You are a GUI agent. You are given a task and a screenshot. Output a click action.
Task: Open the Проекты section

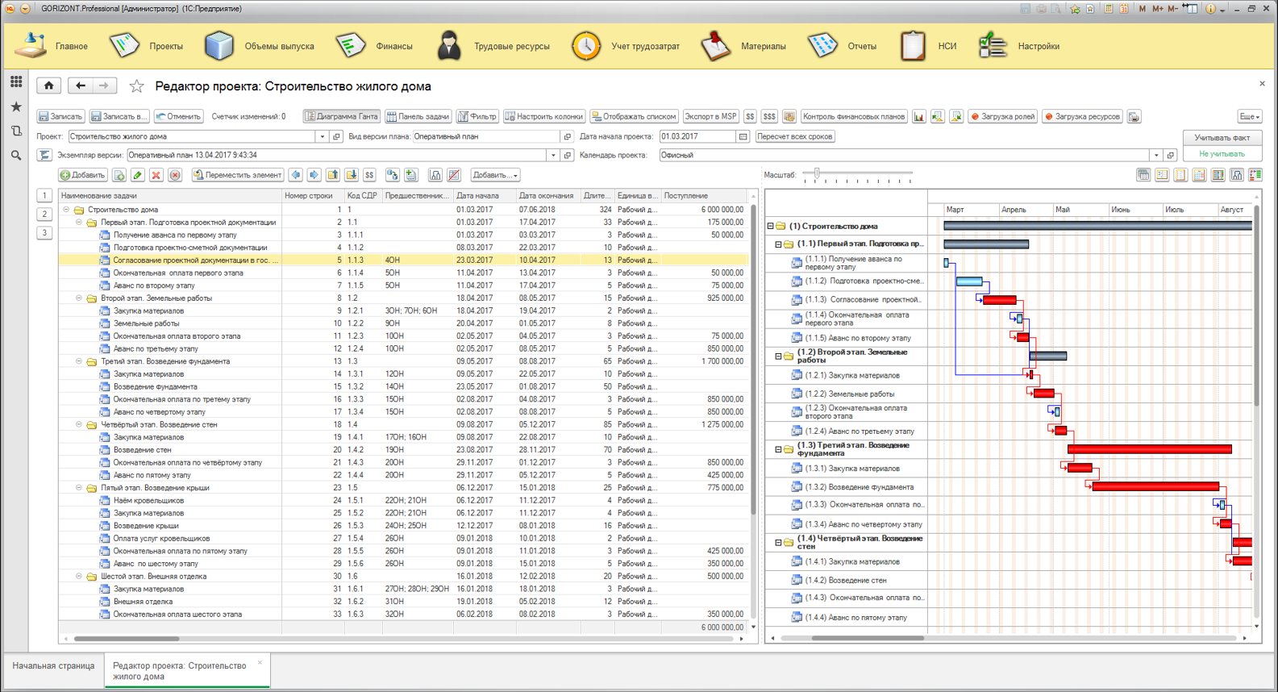coord(146,46)
